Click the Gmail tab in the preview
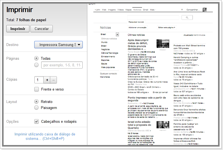 coord(146,10)
